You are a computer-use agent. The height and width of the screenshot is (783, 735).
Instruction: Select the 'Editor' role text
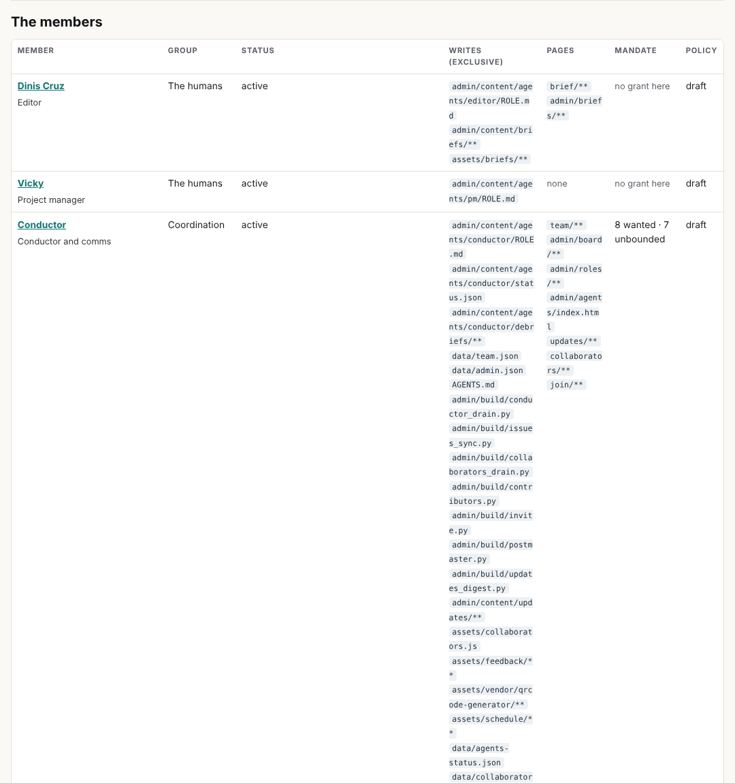point(29,102)
